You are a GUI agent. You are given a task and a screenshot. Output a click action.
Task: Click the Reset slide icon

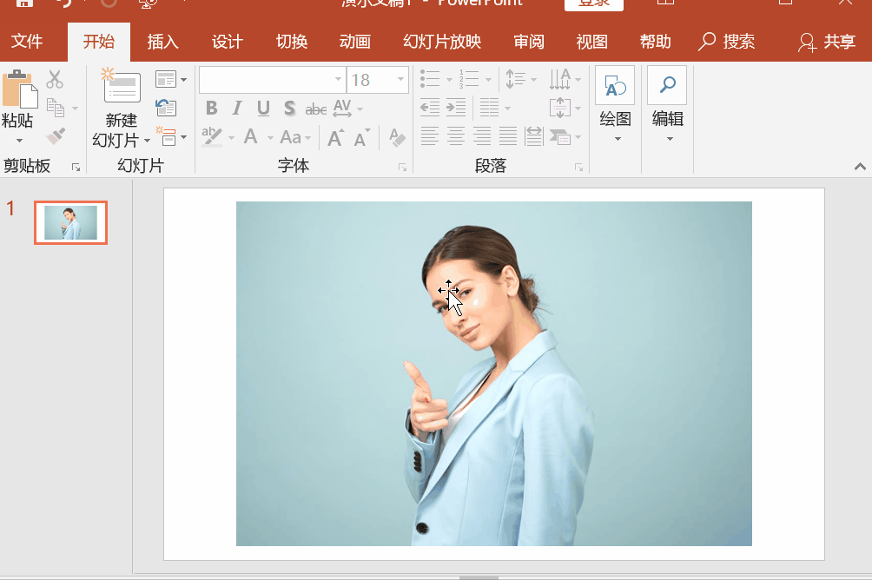166,108
